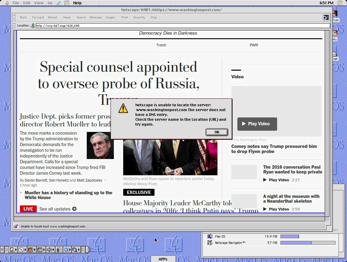Click the byline name Devlin Barrett
This screenshot has height=262, width=347.
pyautogui.click(x=36, y=180)
